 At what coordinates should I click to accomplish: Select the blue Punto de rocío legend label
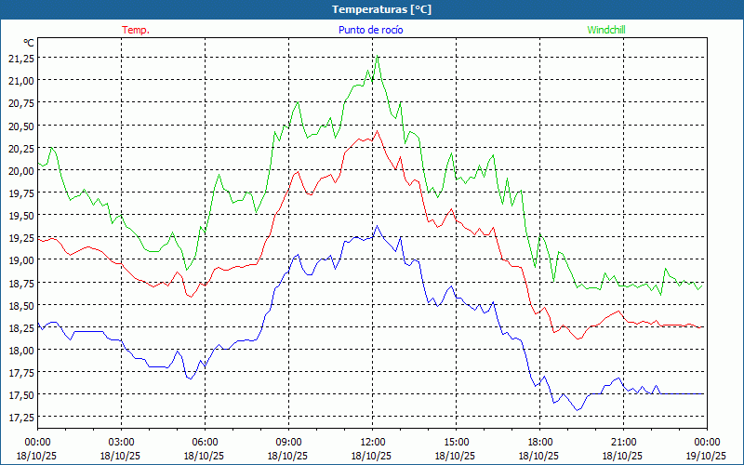pos(370,30)
